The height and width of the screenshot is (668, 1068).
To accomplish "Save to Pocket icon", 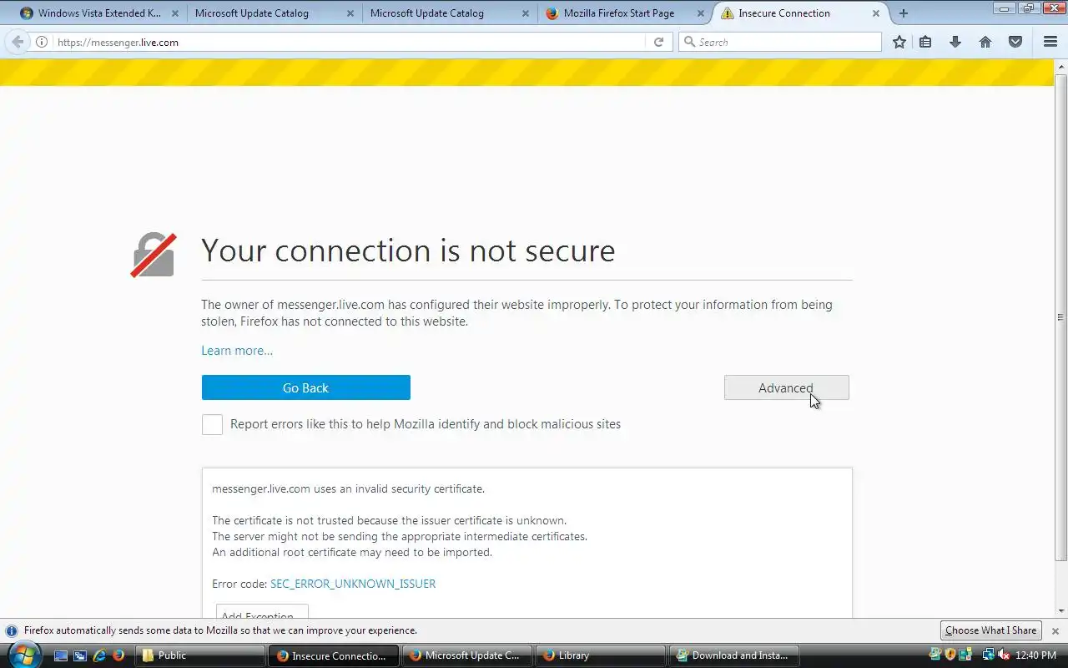I will tap(1015, 42).
